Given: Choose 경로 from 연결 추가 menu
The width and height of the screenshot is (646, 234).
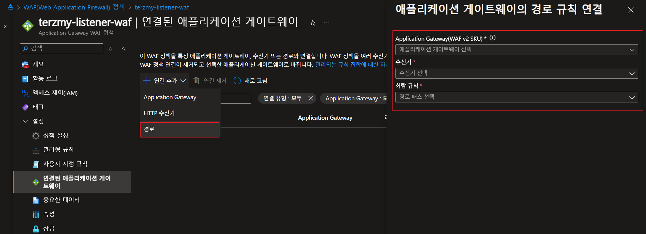Looking at the screenshot, I should click(180, 129).
